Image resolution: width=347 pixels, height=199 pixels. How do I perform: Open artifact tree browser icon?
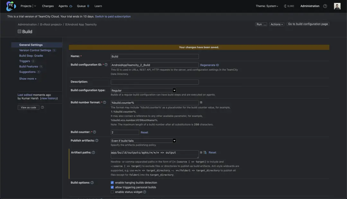click(x=205, y=152)
